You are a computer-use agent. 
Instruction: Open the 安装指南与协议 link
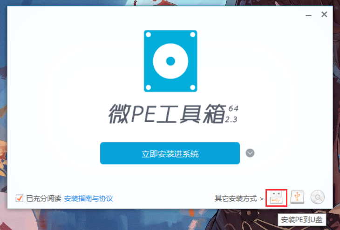(88, 198)
